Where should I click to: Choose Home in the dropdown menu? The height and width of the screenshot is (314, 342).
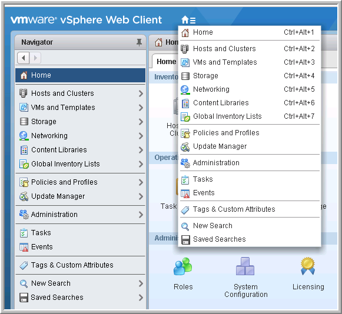pos(250,32)
